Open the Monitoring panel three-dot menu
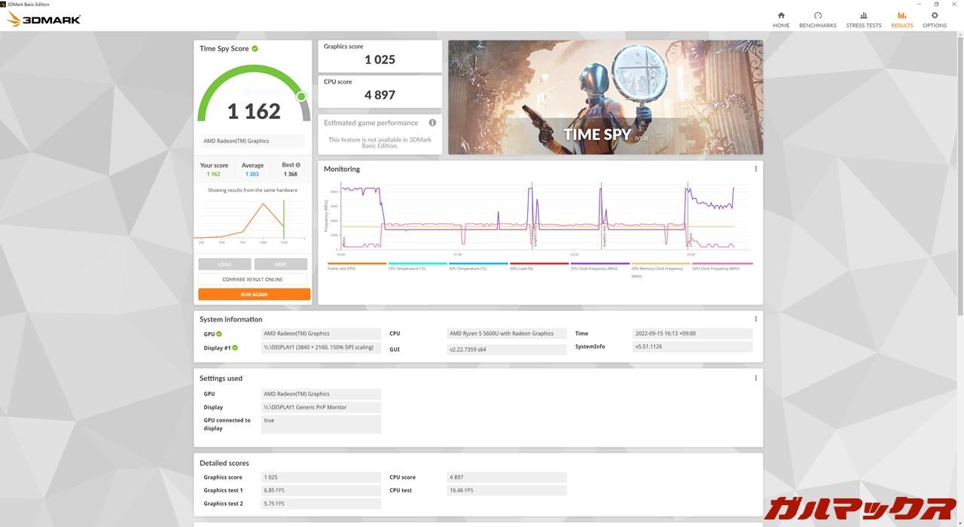Screen dimensions: 964x527 point(755,169)
